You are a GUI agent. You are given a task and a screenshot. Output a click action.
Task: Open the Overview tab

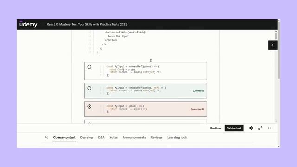click(87, 137)
